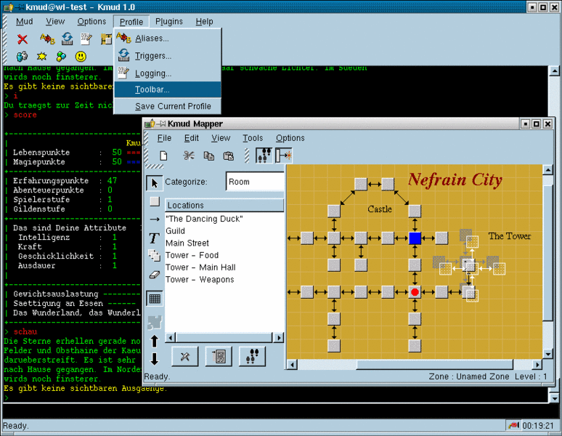Click the level down arrow icon
562x436 pixels.
(155, 358)
